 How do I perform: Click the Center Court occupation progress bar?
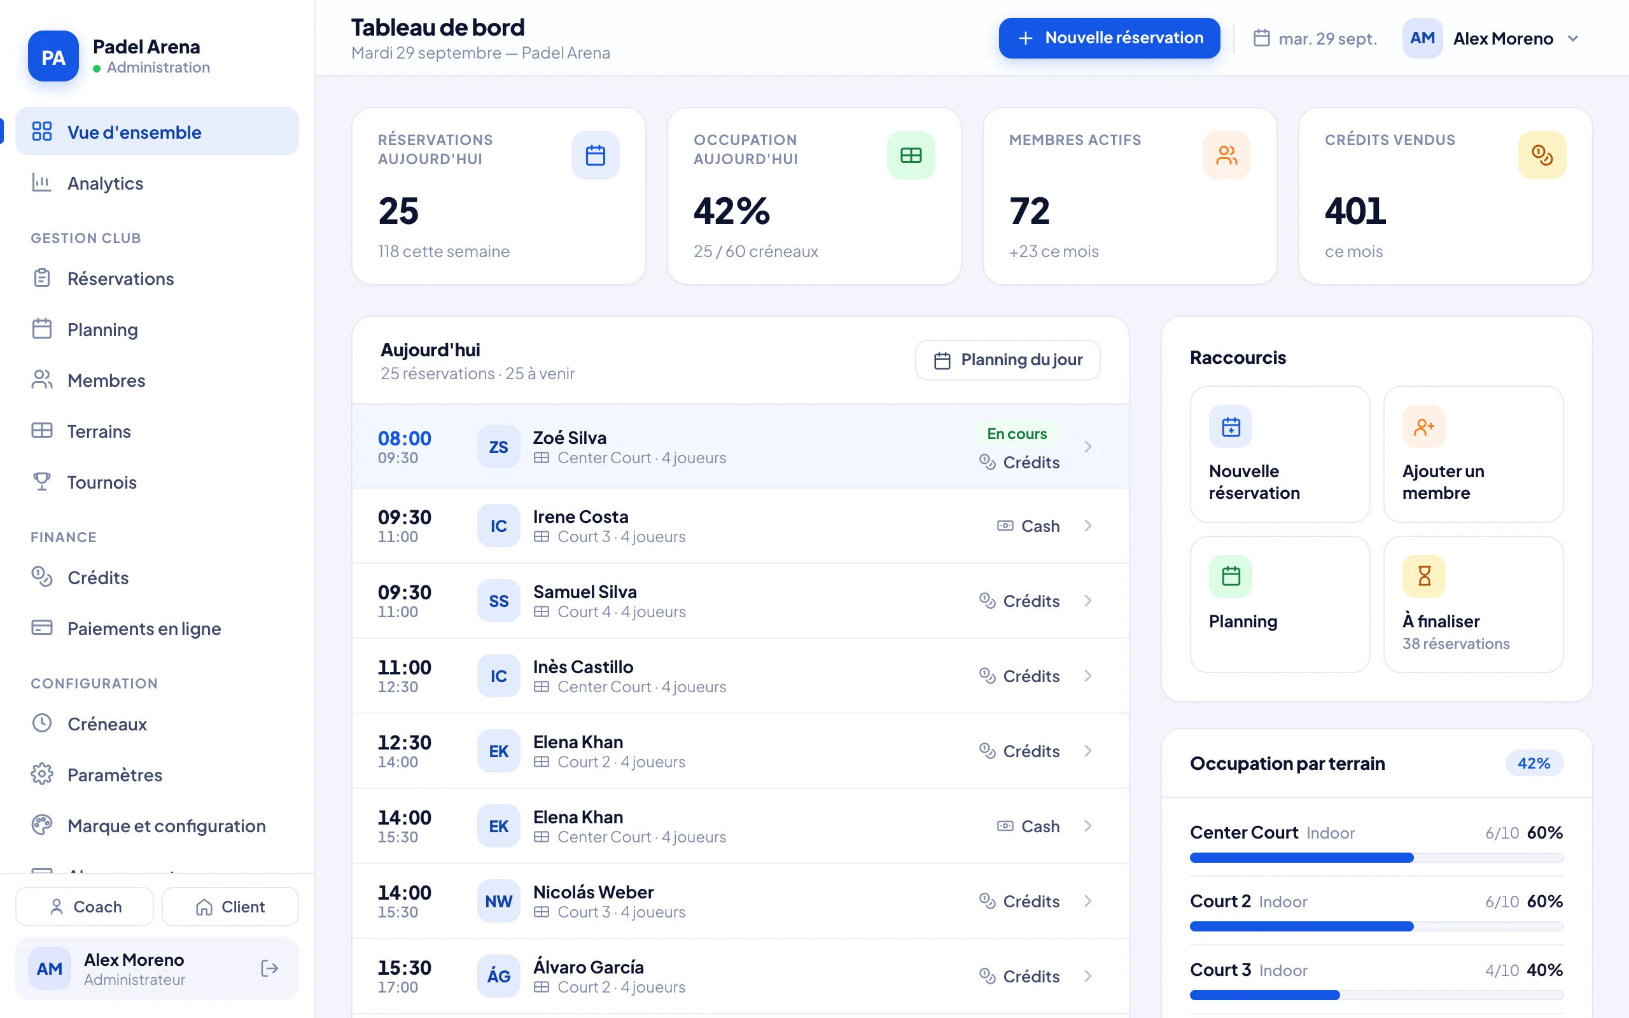[1376, 858]
